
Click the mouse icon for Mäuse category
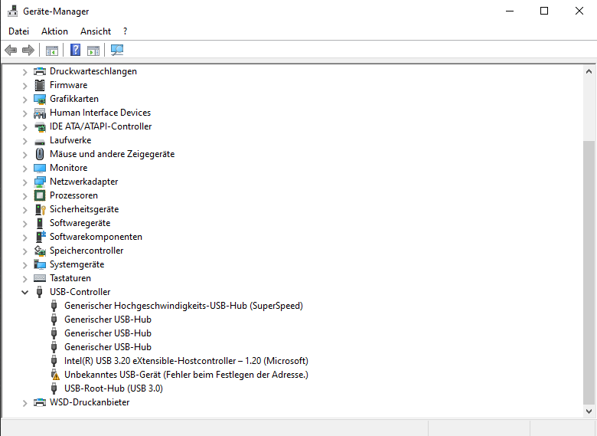click(x=40, y=154)
